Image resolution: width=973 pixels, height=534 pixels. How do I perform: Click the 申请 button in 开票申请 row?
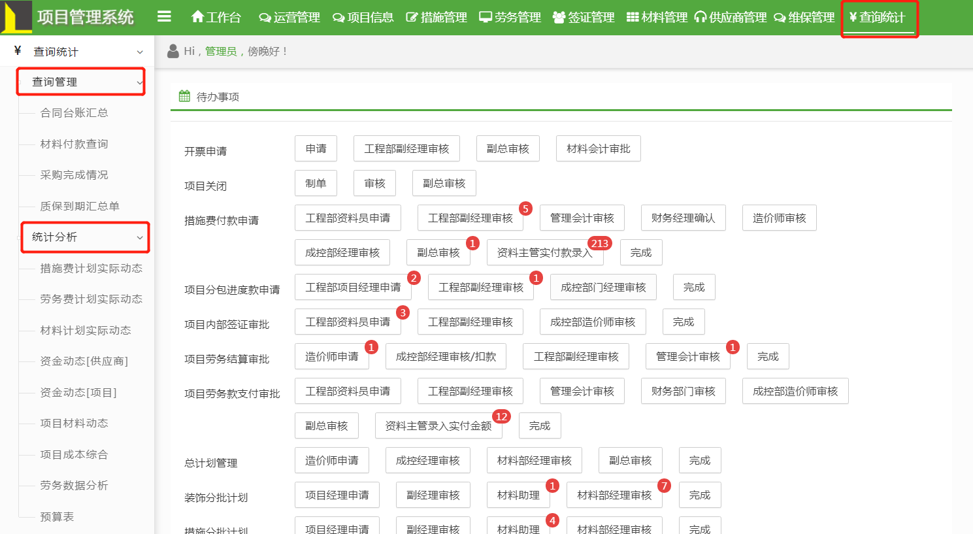coord(316,149)
